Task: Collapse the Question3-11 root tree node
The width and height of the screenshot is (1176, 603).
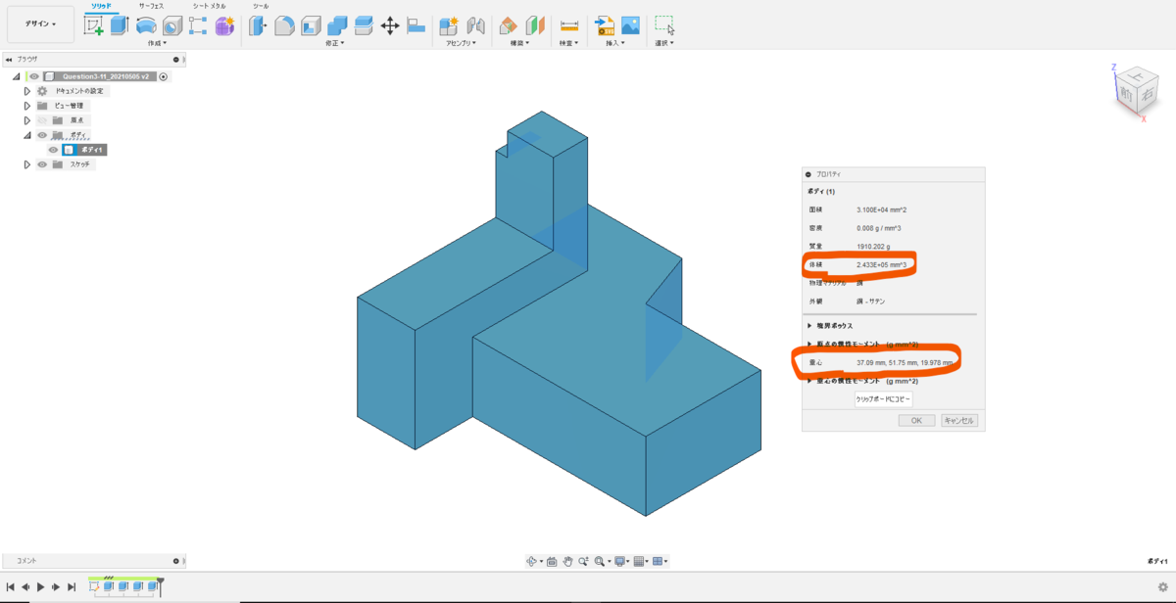Action: [x=17, y=76]
